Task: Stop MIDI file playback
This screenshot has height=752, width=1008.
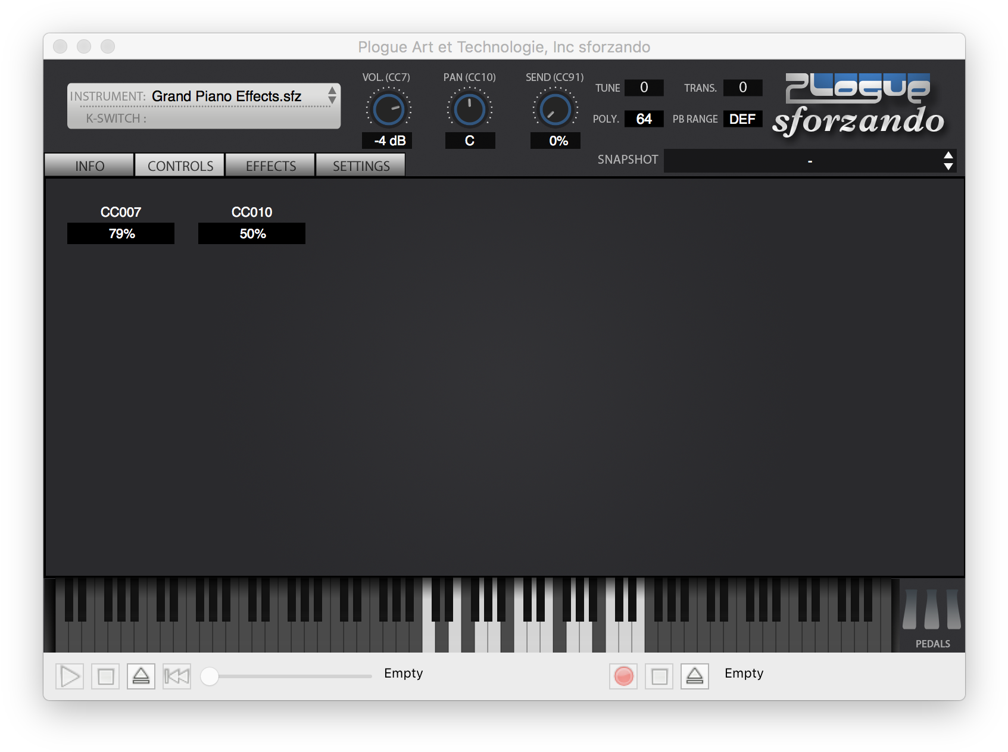Action: pos(105,676)
